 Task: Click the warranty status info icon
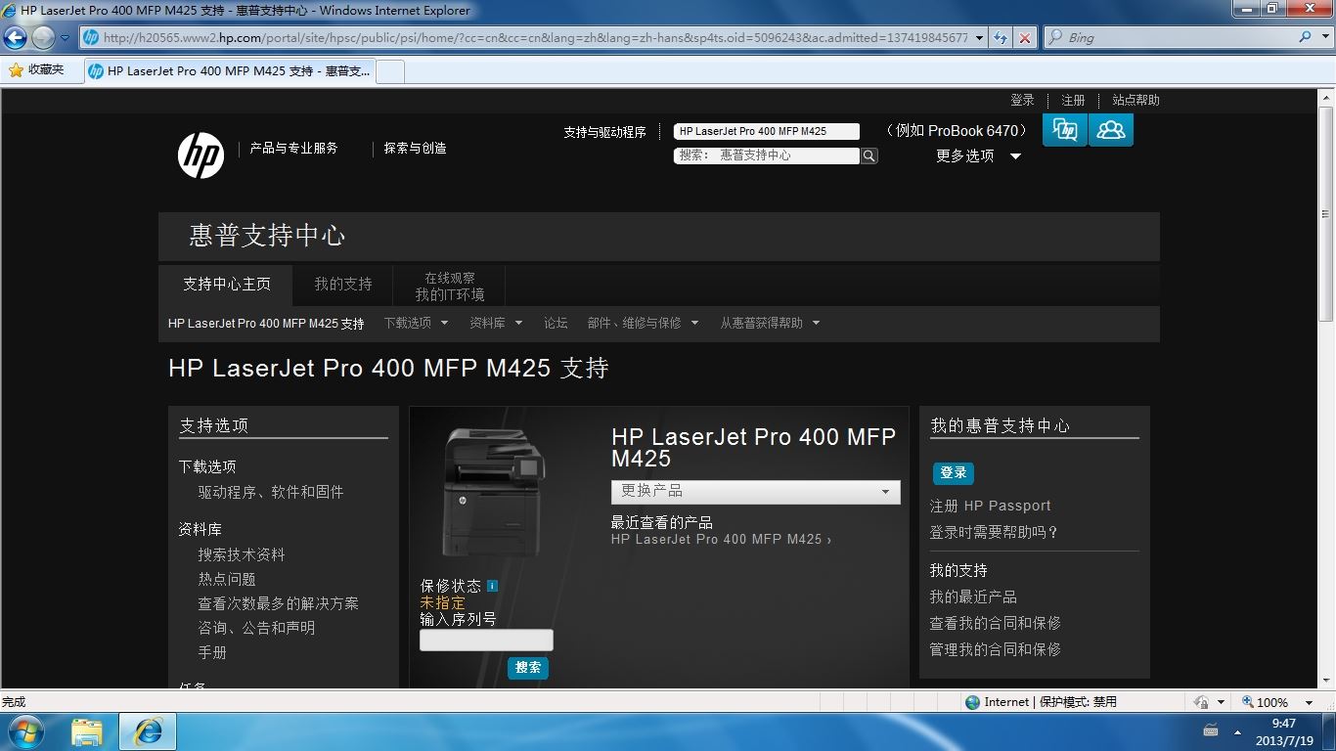click(x=492, y=586)
